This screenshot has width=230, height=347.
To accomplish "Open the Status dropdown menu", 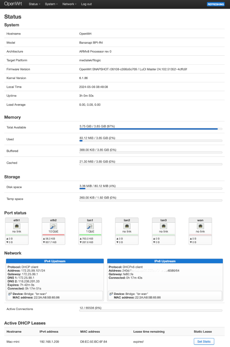I will [x=34, y=4].
